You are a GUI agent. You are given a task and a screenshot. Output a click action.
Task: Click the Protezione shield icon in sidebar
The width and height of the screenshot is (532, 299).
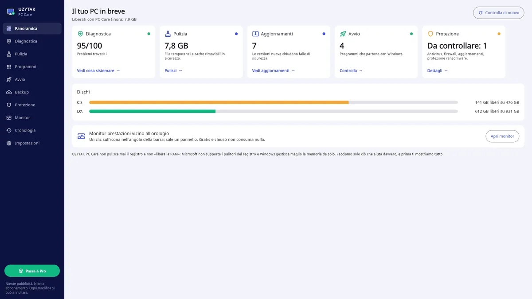(9, 105)
